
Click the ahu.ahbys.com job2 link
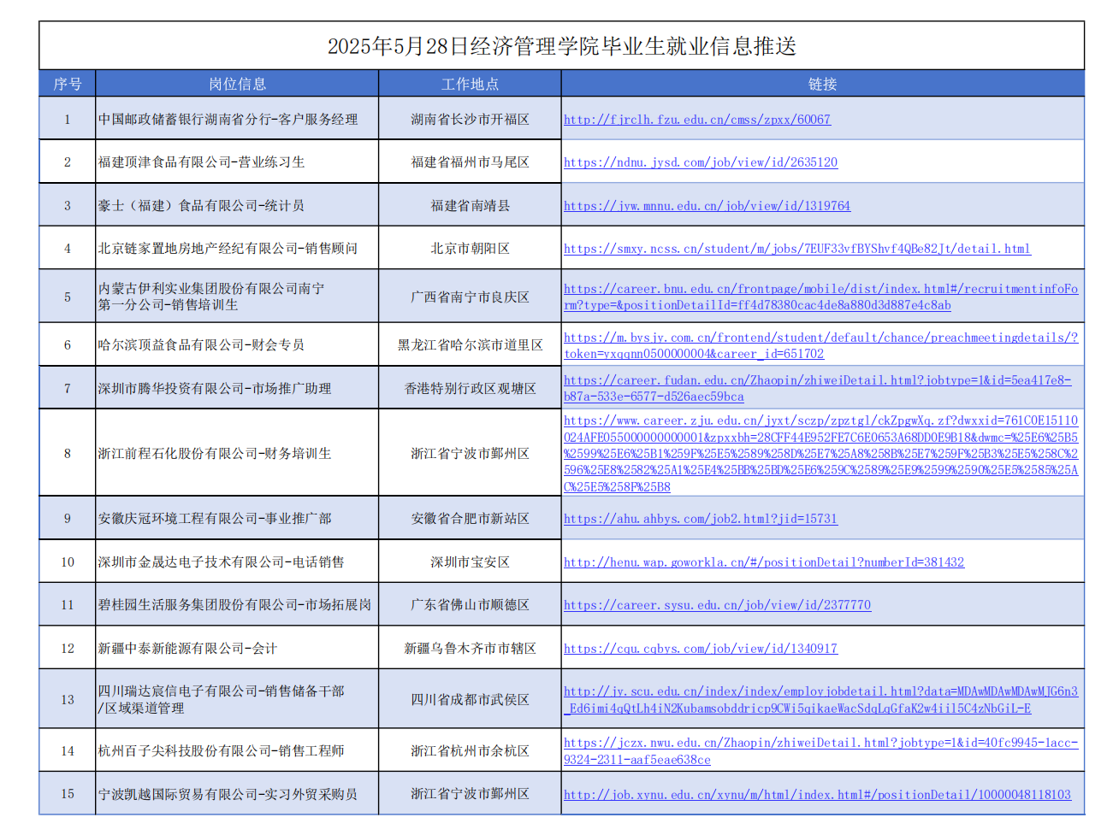click(x=700, y=519)
